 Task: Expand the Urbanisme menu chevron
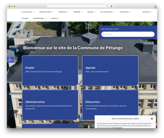click(x=130, y=12)
